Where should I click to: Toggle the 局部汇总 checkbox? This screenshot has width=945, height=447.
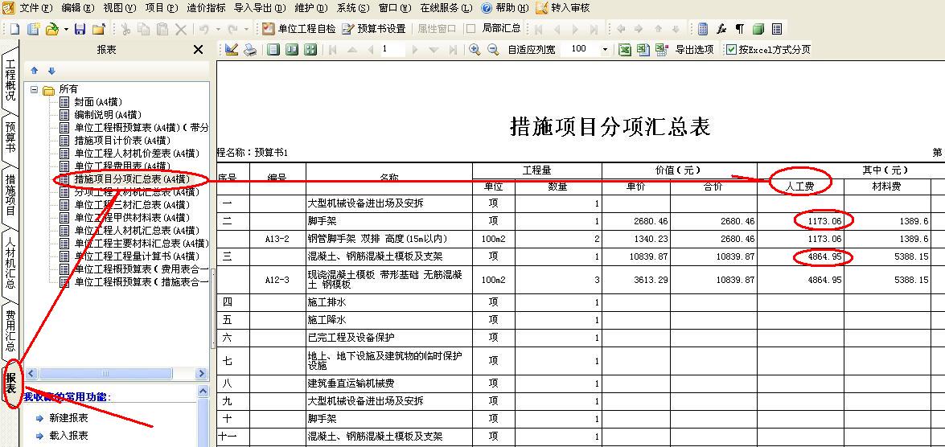coord(471,29)
